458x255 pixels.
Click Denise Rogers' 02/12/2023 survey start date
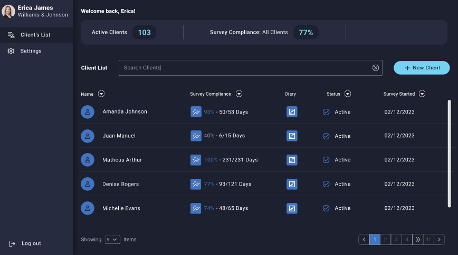(x=399, y=184)
